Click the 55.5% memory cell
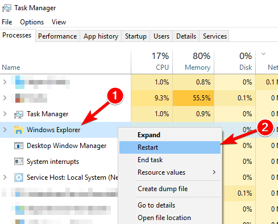Screen dimensions: 278x224 point(193,98)
